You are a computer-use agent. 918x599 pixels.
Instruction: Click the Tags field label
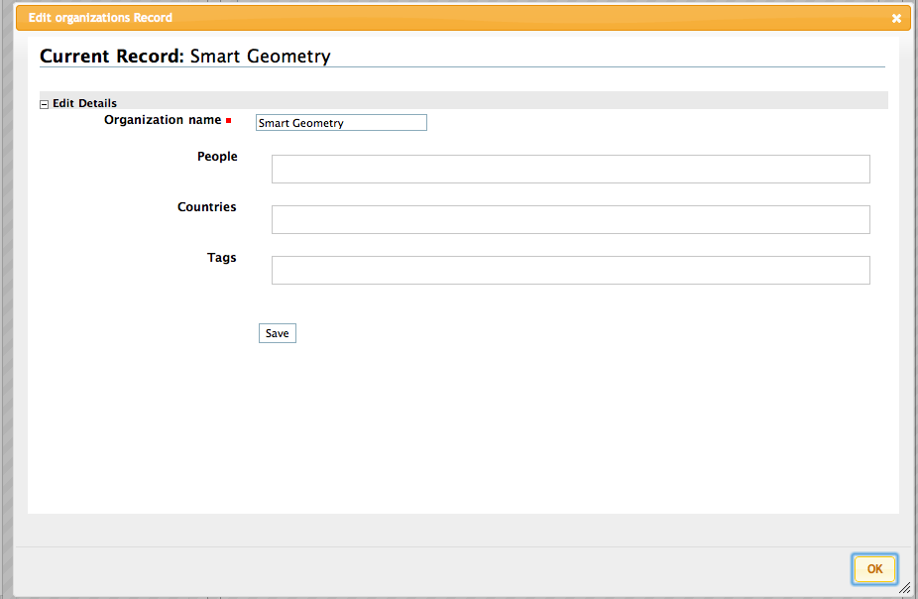[221, 258]
